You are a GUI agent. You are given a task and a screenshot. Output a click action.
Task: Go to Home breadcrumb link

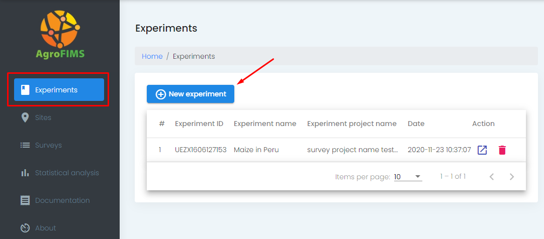point(152,56)
